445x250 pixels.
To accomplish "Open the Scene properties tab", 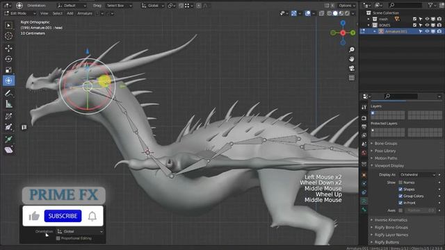I will coord(364,144).
